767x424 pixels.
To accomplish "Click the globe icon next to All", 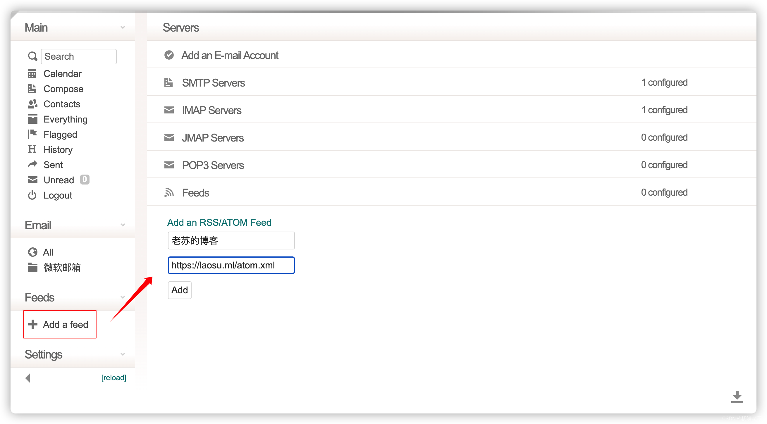I will click(x=32, y=252).
